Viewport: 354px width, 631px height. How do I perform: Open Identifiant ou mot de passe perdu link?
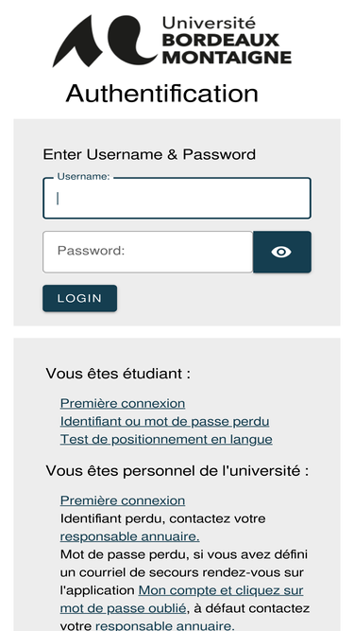pyautogui.click(x=164, y=421)
